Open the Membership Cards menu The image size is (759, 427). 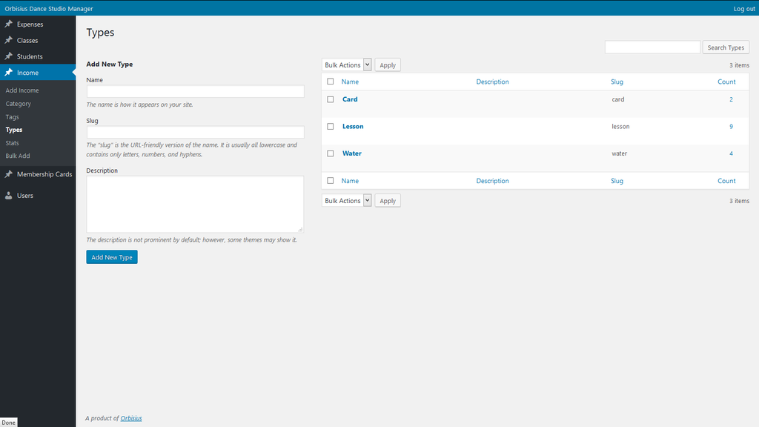[x=38, y=173]
